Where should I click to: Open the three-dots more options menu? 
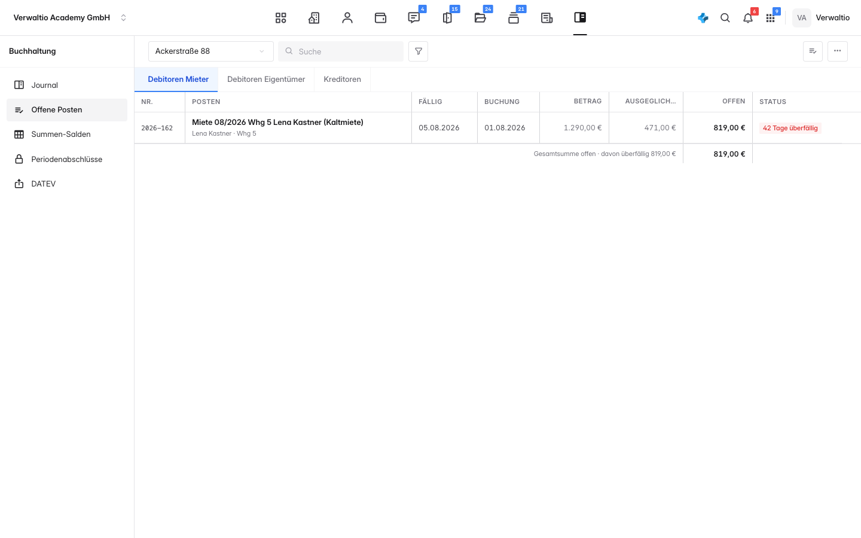click(x=838, y=51)
